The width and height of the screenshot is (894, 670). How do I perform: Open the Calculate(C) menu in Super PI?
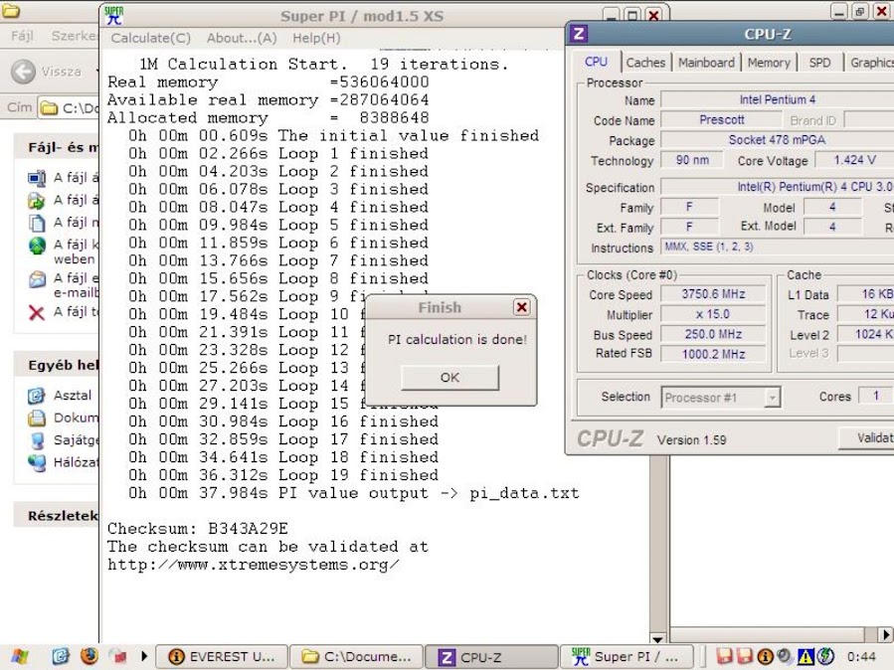pos(150,38)
